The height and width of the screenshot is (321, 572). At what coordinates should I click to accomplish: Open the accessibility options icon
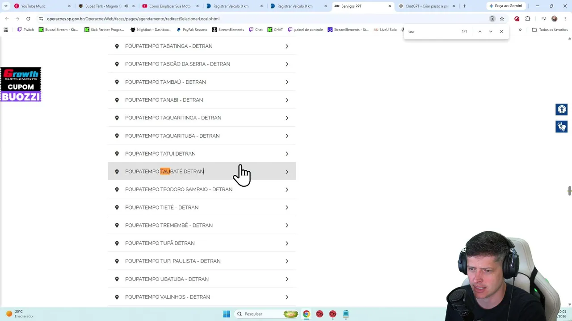[562, 109]
